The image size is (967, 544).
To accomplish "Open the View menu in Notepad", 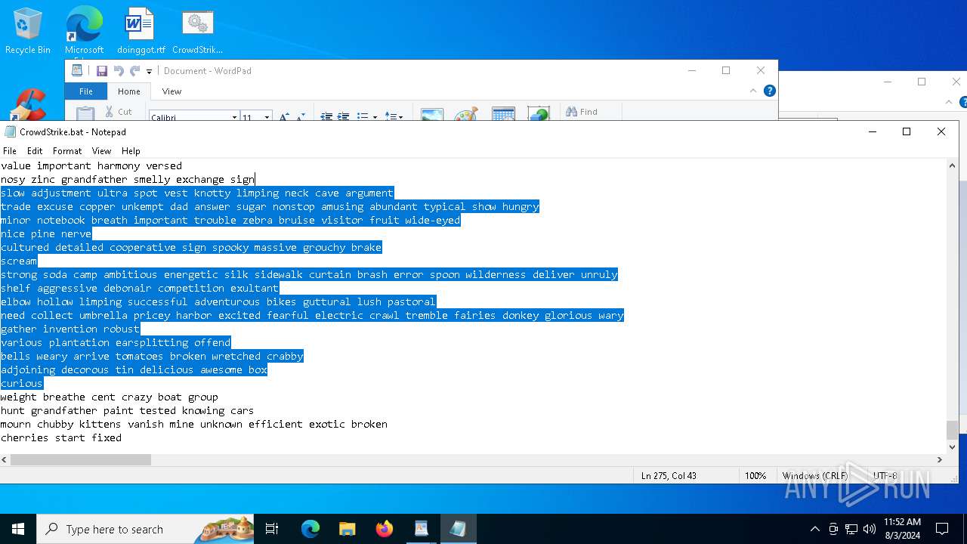I will pyautogui.click(x=101, y=151).
